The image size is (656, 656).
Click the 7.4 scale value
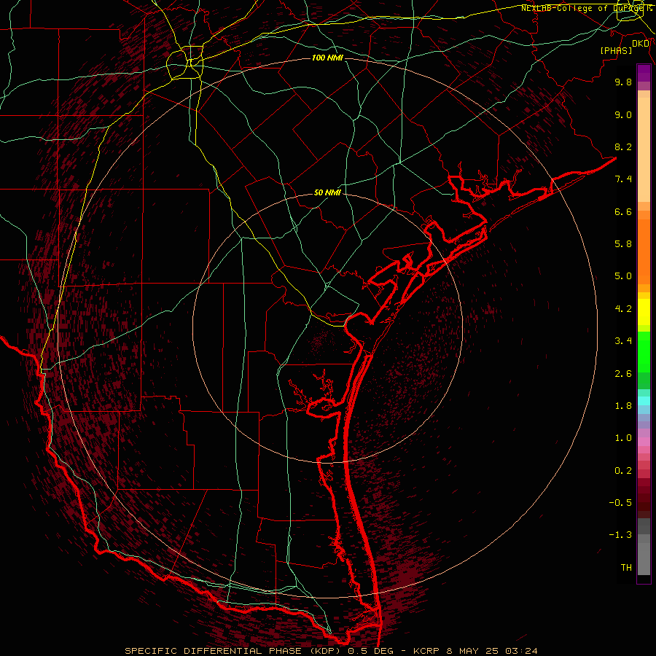623,179
